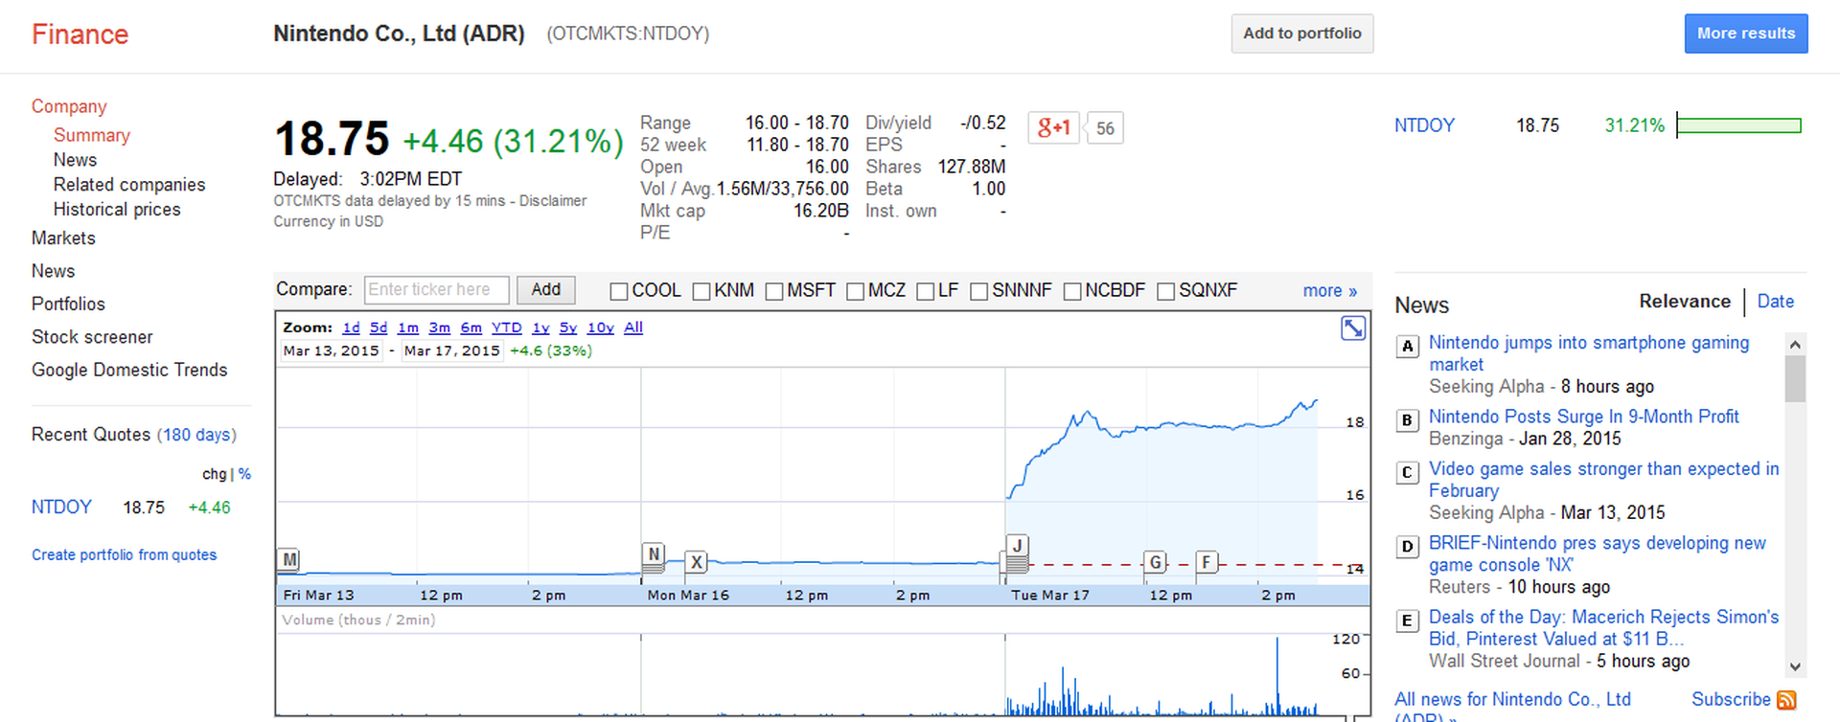This screenshot has height=722, width=1840.
Task: Expand chart with the fullscreen icon
Action: point(1352,328)
